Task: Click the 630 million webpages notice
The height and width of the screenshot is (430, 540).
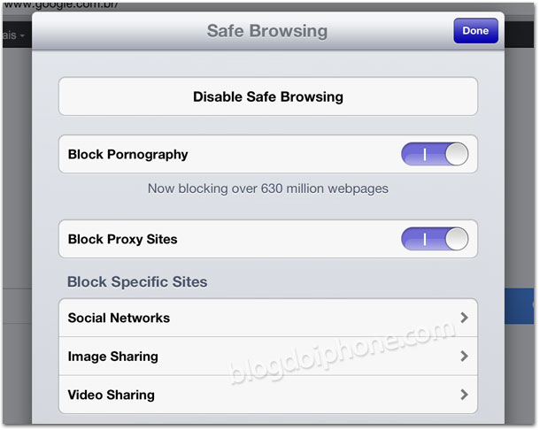Action: click(268, 188)
